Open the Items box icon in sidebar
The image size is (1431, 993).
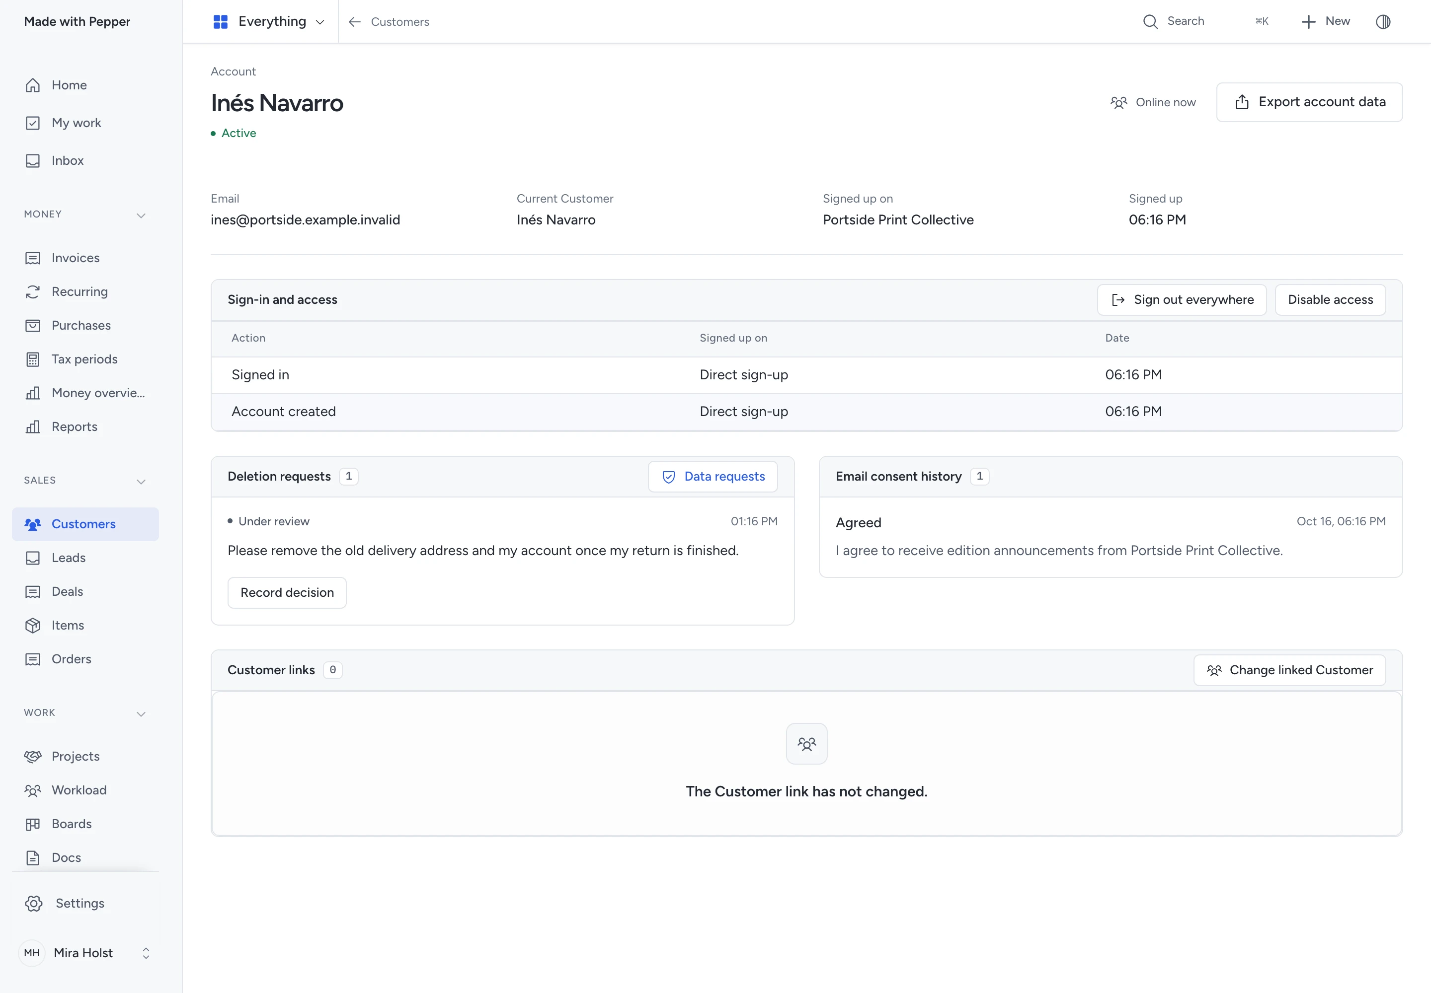[33, 625]
